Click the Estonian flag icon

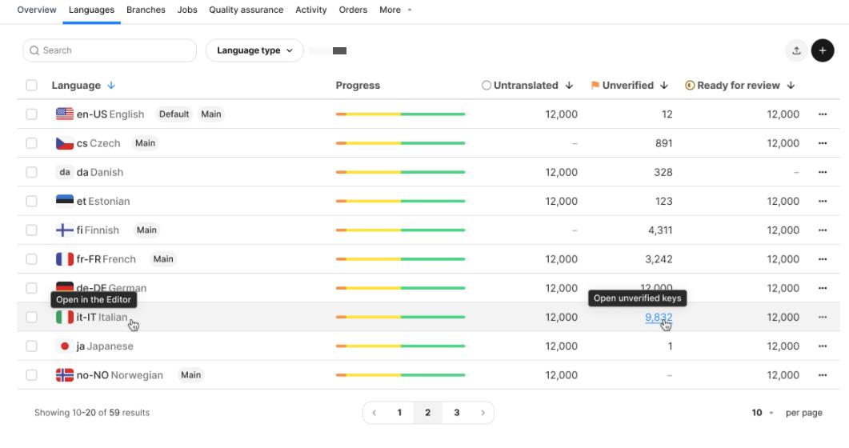[65, 202]
